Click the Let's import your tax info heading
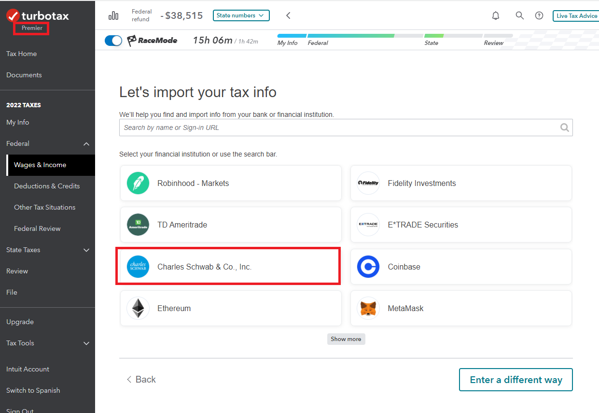 tap(198, 92)
